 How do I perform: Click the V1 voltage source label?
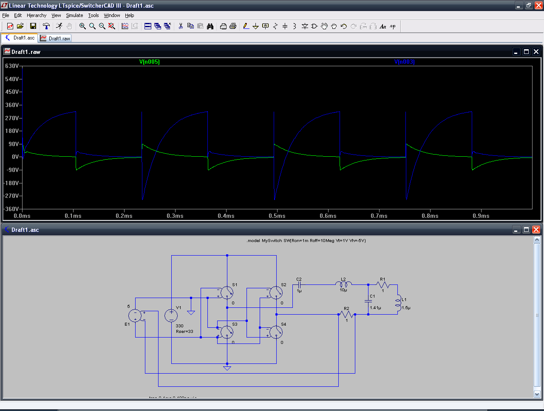pyautogui.click(x=178, y=307)
